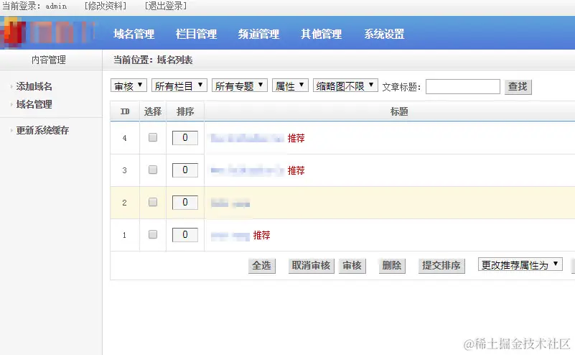
Task: Open the 更改推荐属性为 dropdown
Action: (x=520, y=264)
